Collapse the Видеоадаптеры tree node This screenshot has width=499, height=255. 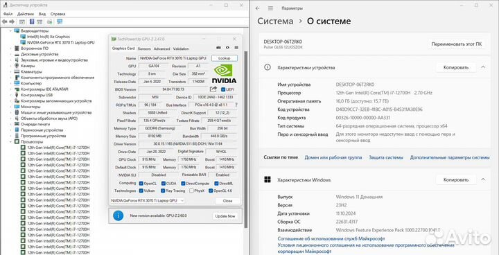coord(10,31)
